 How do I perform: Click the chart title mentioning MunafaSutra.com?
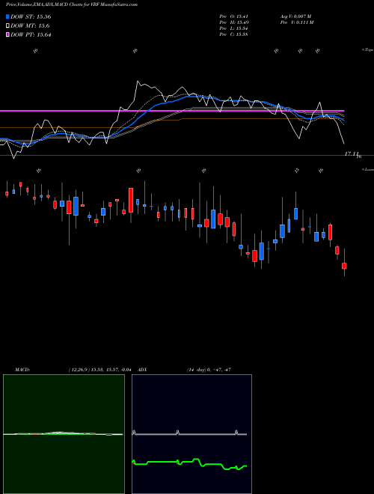tap(72, 4)
